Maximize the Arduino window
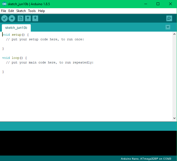The width and height of the screenshot is (177, 161). click(x=158, y=4)
